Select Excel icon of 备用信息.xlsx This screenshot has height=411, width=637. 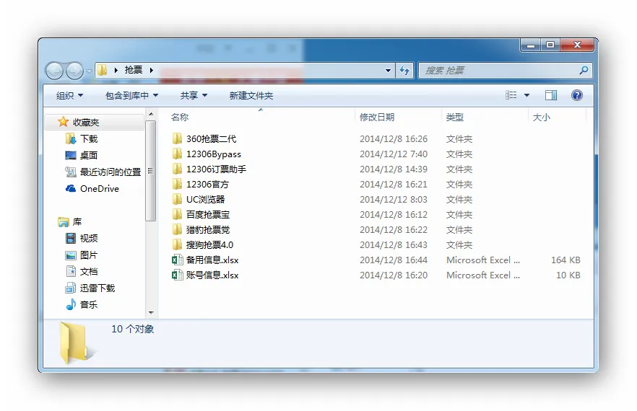pyautogui.click(x=177, y=260)
